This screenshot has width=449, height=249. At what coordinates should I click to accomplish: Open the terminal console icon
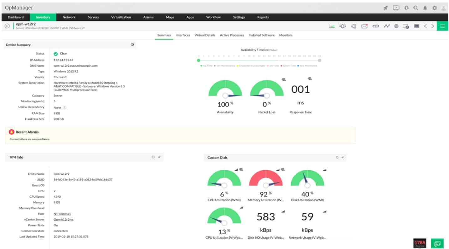point(416,26)
